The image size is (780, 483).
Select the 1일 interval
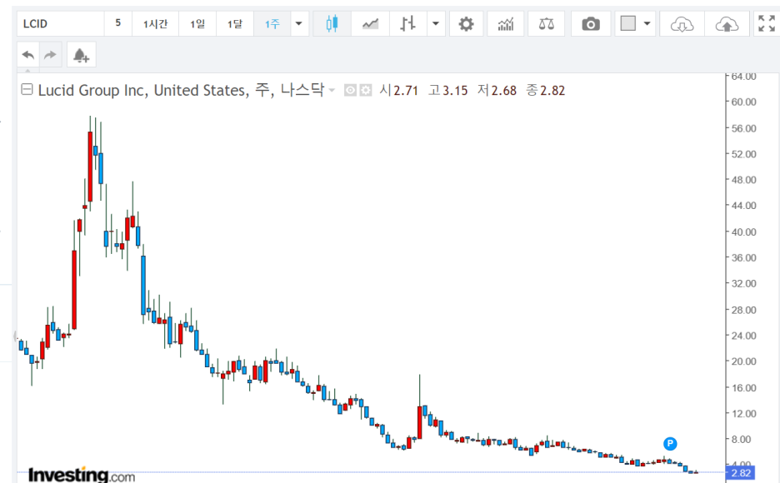pos(197,24)
